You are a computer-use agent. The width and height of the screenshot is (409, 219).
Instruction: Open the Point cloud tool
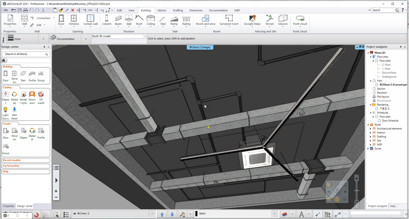(x=300, y=20)
